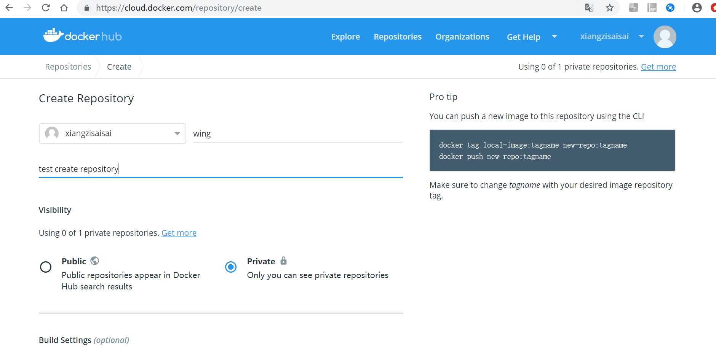The width and height of the screenshot is (716, 351).
Task: Click the Visibility section heading
Action: click(x=55, y=210)
